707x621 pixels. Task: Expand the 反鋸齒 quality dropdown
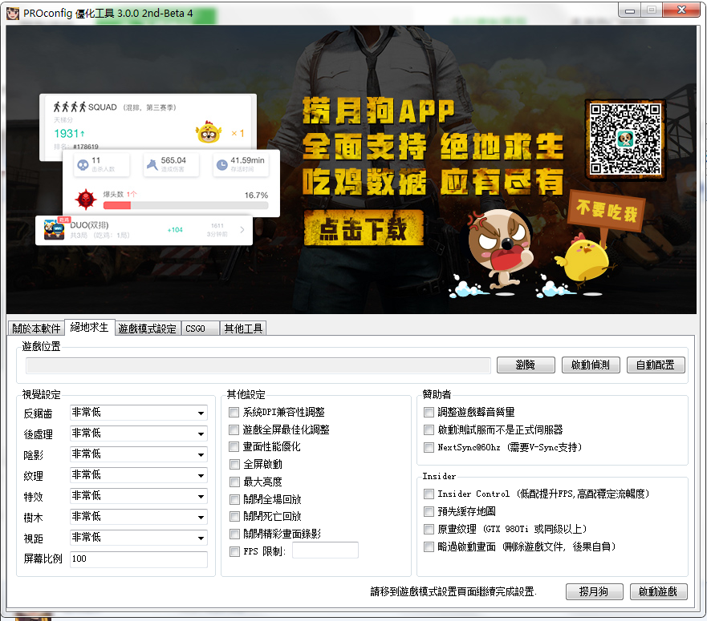(x=138, y=413)
